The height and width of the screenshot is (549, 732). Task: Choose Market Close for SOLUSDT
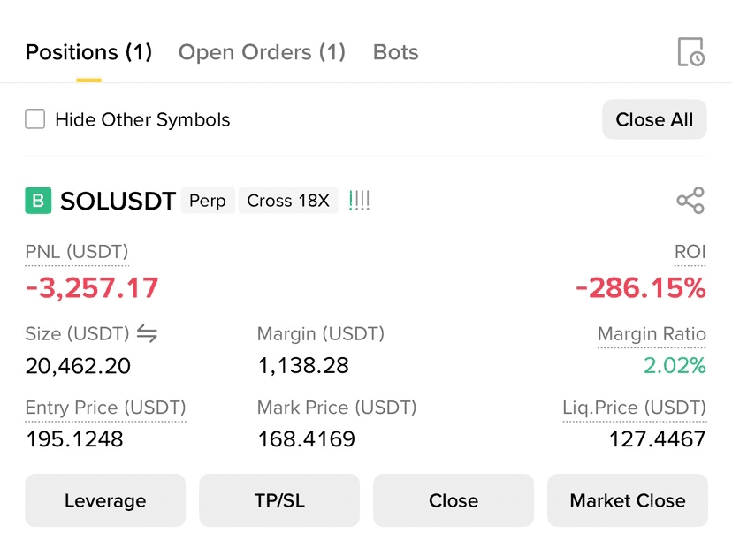click(x=628, y=500)
